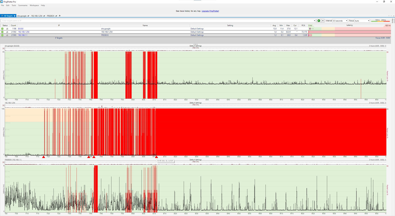Sort by the Max column header
Viewport: 395px width, 216px height.
click(x=288, y=25)
